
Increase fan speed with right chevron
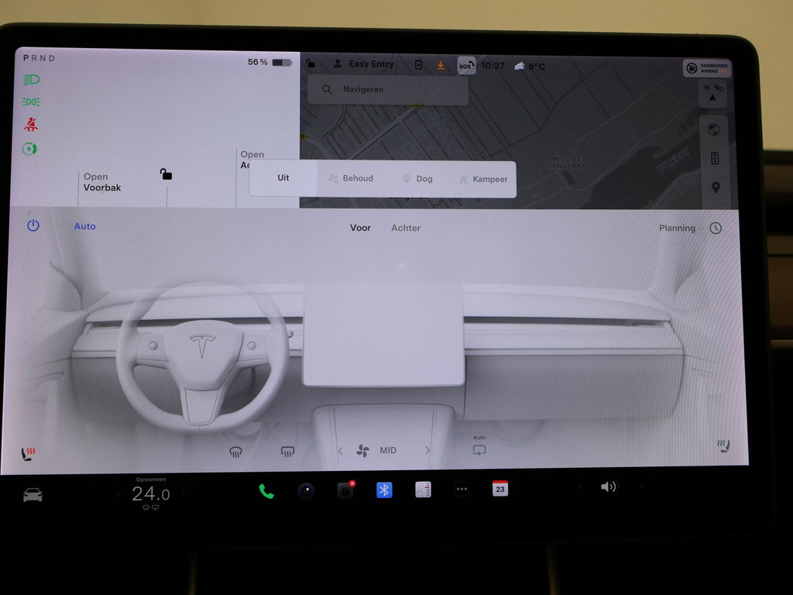click(x=427, y=450)
